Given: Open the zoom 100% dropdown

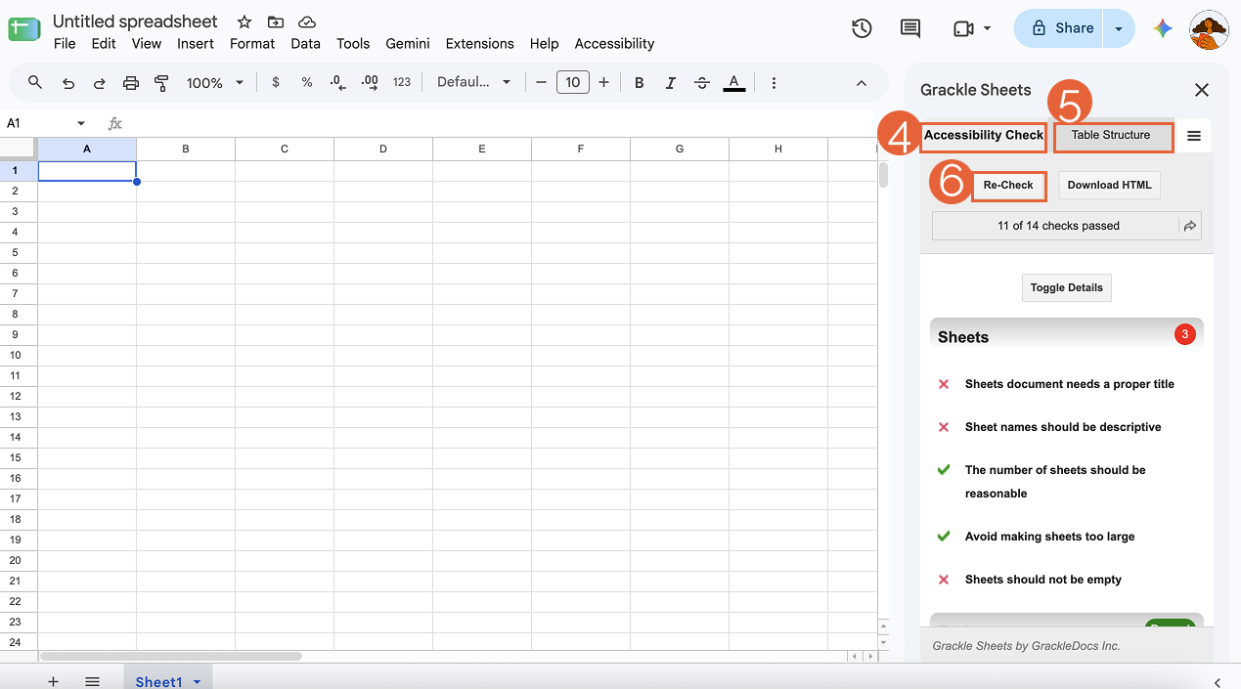Looking at the screenshot, I should (x=215, y=83).
